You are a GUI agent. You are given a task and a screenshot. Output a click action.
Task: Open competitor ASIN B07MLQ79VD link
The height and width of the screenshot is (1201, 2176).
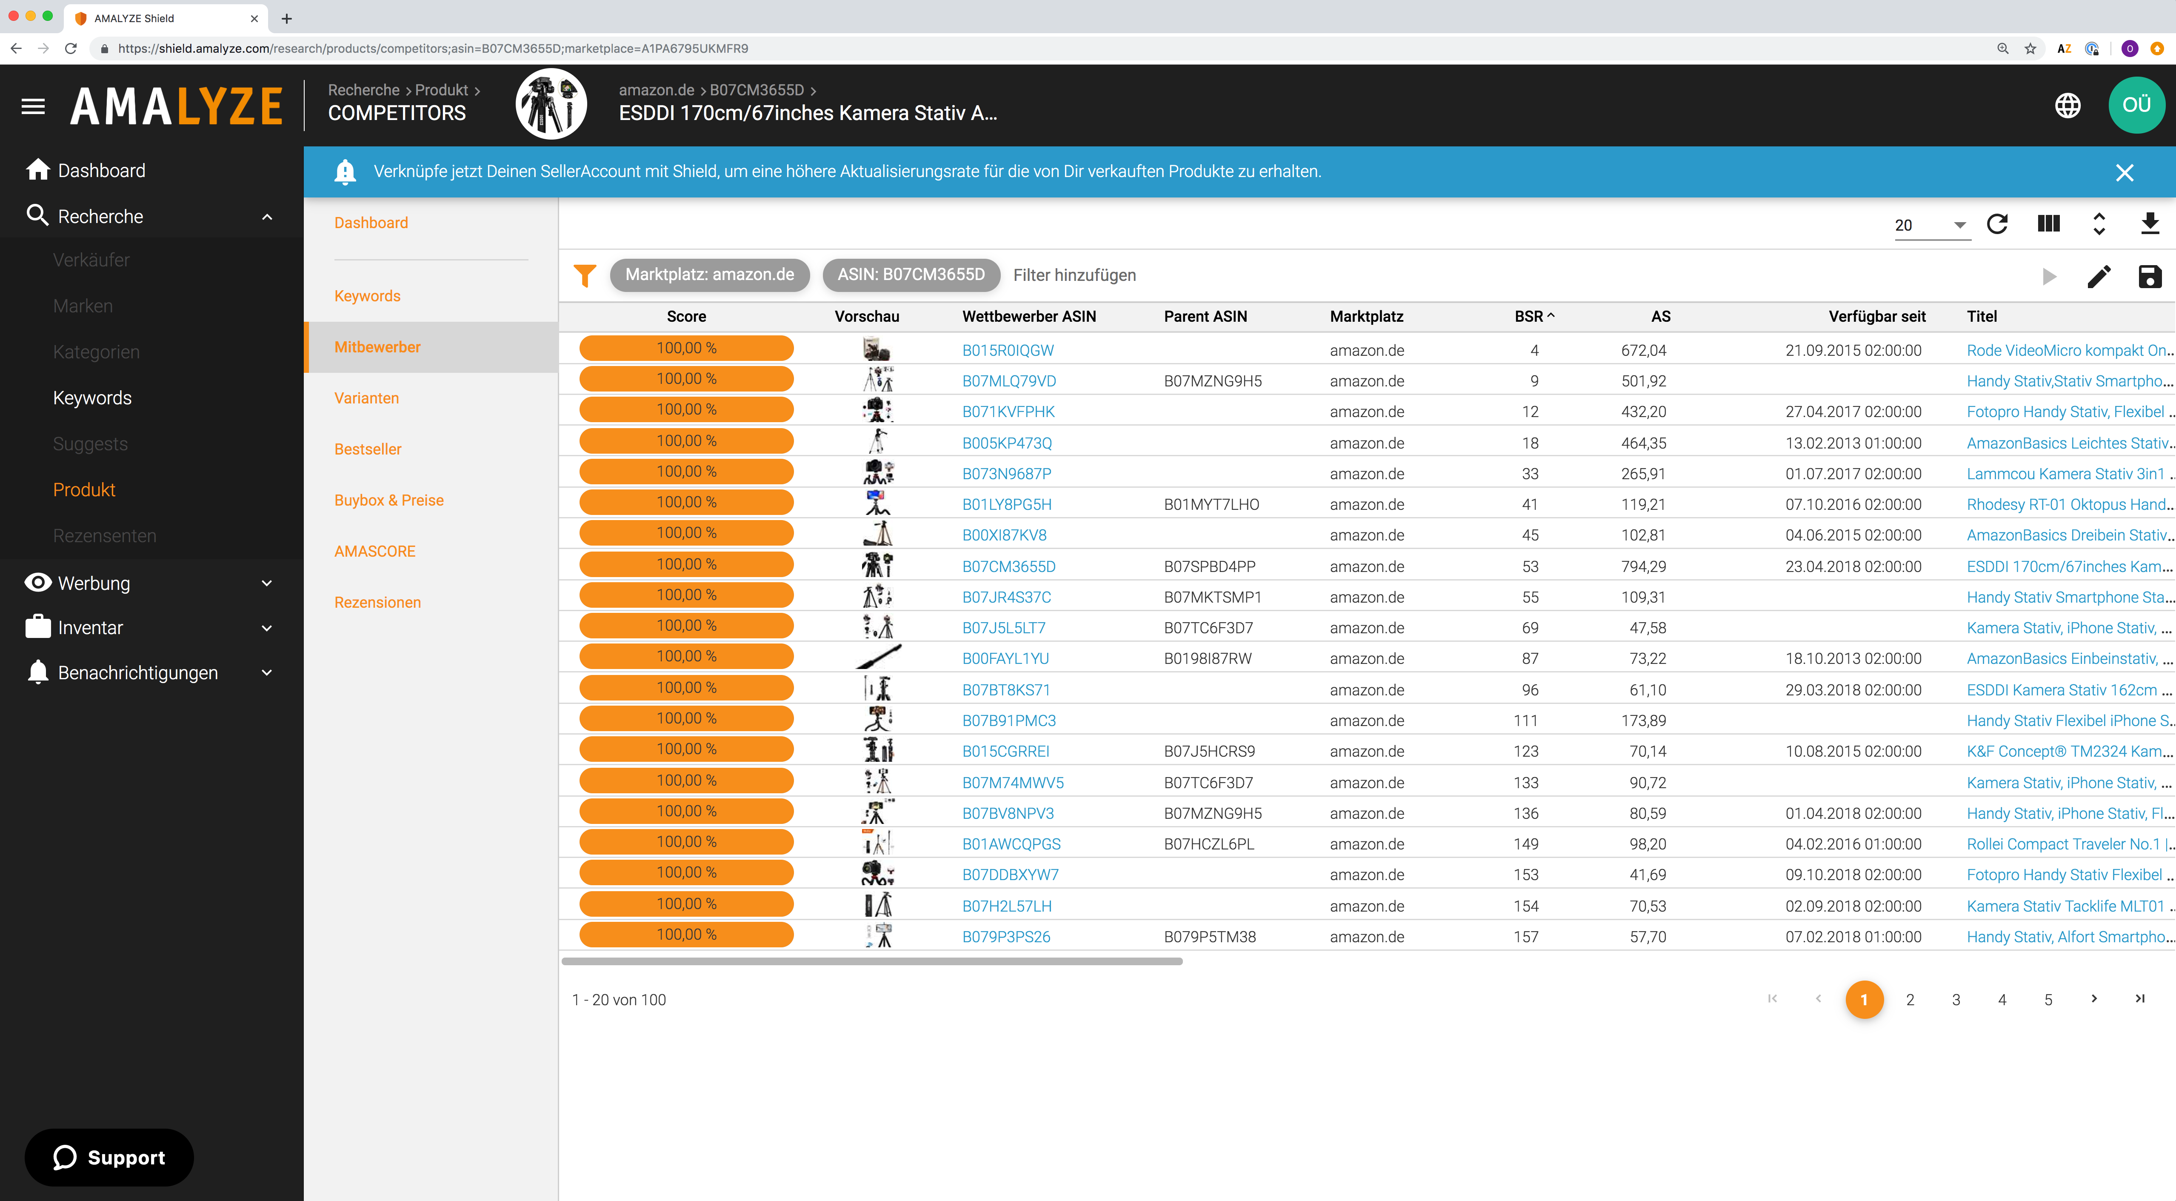click(1008, 381)
